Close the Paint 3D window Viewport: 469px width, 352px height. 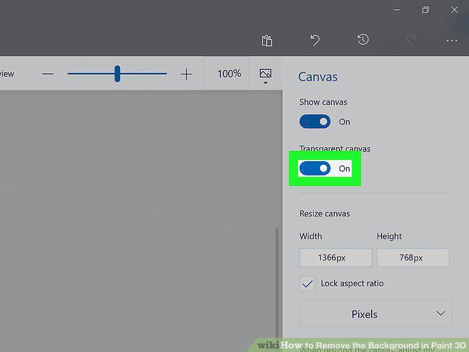[x=454, y=10]
